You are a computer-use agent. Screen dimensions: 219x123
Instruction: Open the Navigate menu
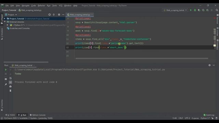click(26, 5)
